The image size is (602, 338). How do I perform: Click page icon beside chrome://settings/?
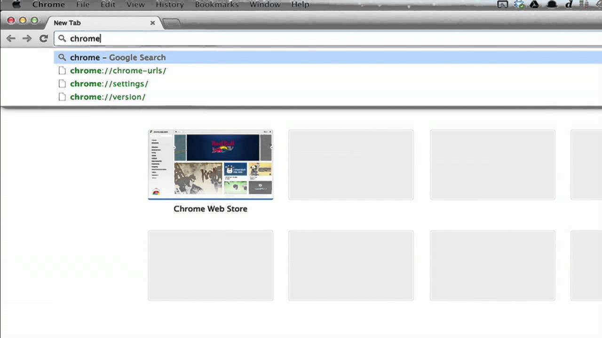coord(62,84)
